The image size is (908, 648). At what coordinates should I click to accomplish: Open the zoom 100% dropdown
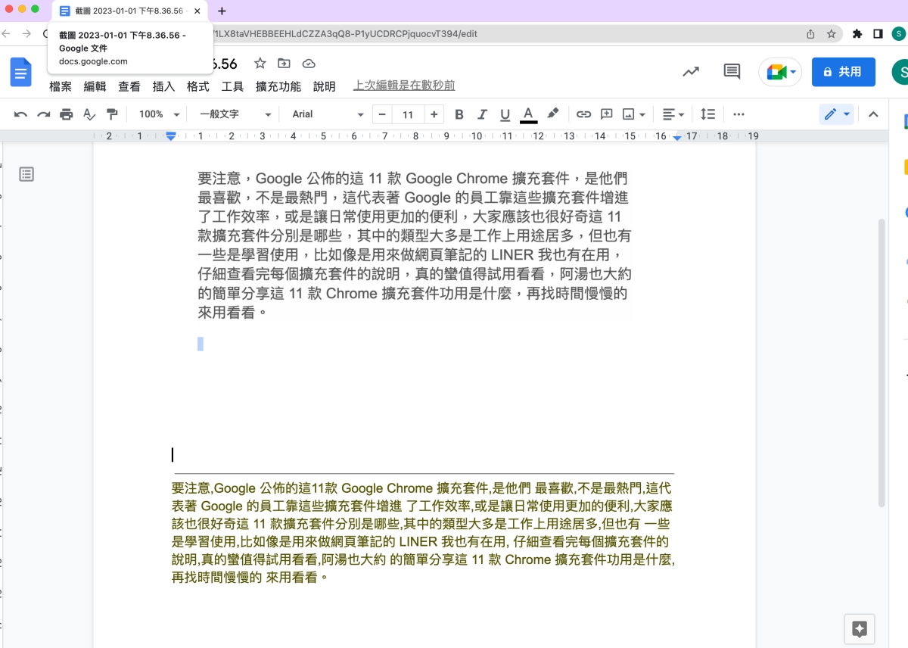point(159,114)
